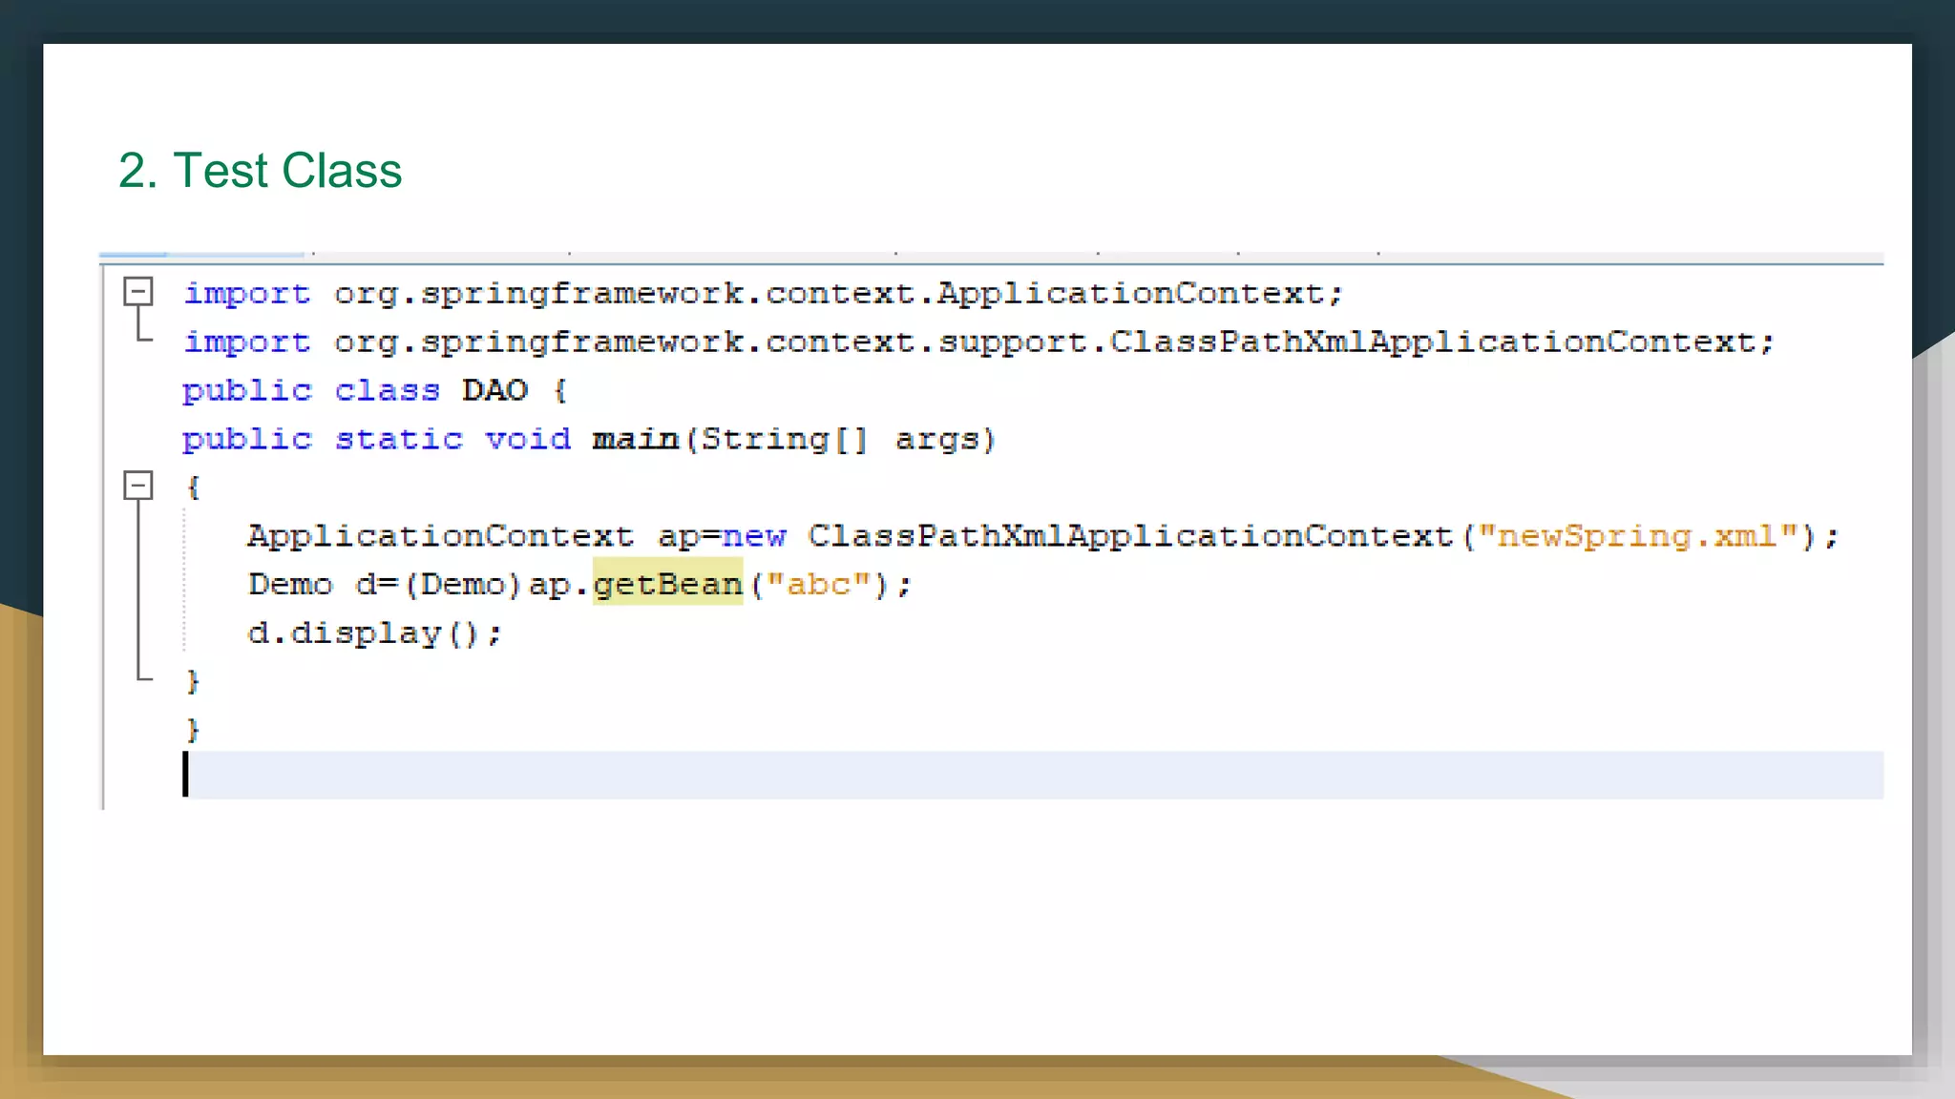Image resolution: width=1955 pixels, height=1099 pixels.
Task: Click ClassPathXmlApplicationContext in the second import
Action: pyautogui.click(x=1432, y=342)
